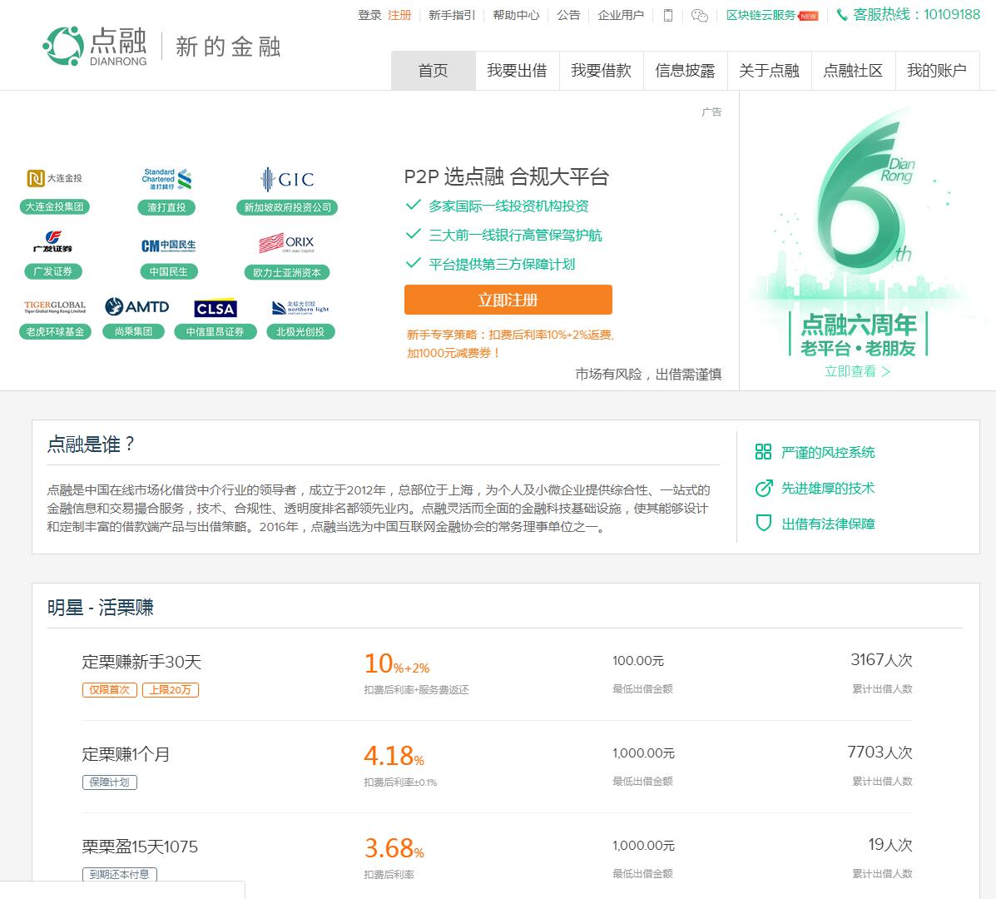996x899 pixels.
Task: Click the 上限20万 tag
Action: coord(171,690)
